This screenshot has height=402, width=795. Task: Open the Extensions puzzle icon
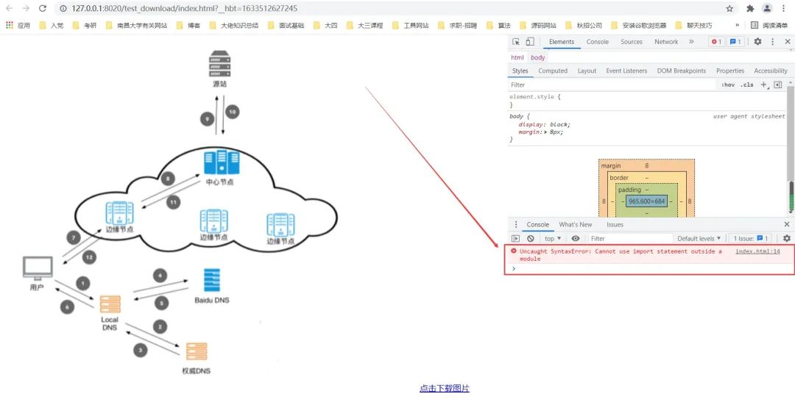[750, 9]
